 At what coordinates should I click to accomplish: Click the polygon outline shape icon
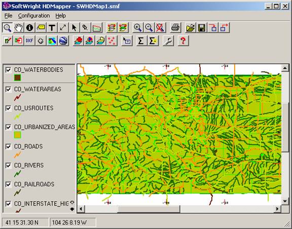(x=41, y=41)
